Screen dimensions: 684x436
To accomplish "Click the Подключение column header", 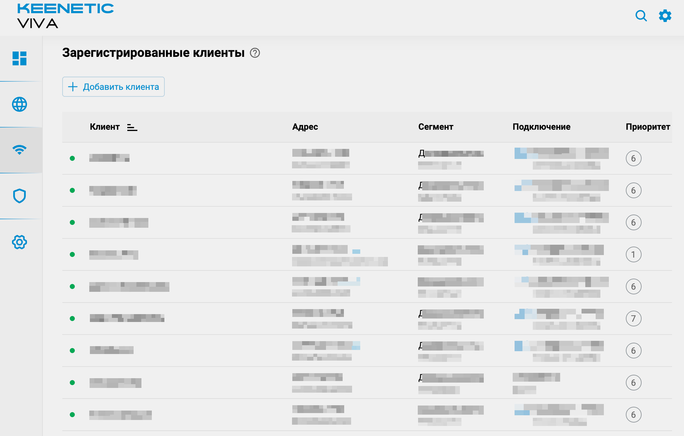I will (x=541, y=127).
